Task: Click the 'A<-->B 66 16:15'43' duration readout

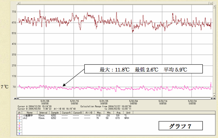Action: (x=65, y=109)
